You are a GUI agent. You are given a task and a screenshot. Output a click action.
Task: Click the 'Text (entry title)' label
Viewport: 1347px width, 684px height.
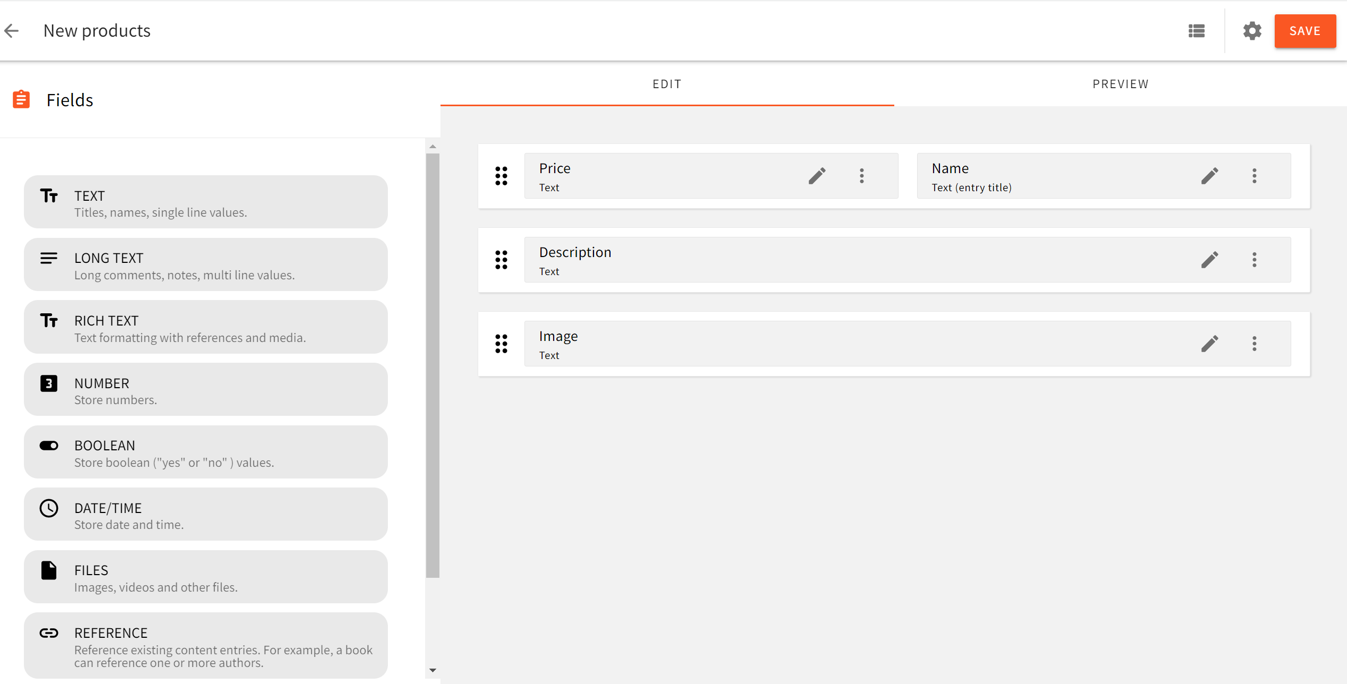point(972,187)
